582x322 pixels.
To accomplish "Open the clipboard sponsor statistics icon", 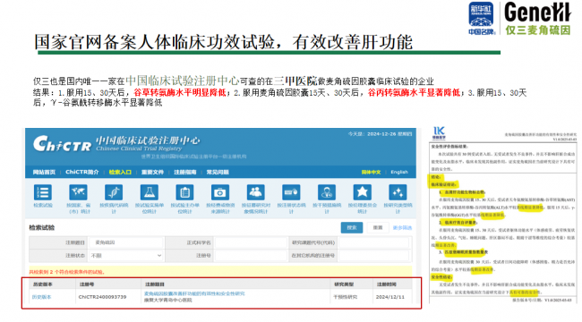I will point(184,192).
